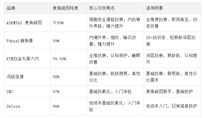The image size is (204, 118).
Task: Click the GNC brand cell
Action: tap(10, 92)
